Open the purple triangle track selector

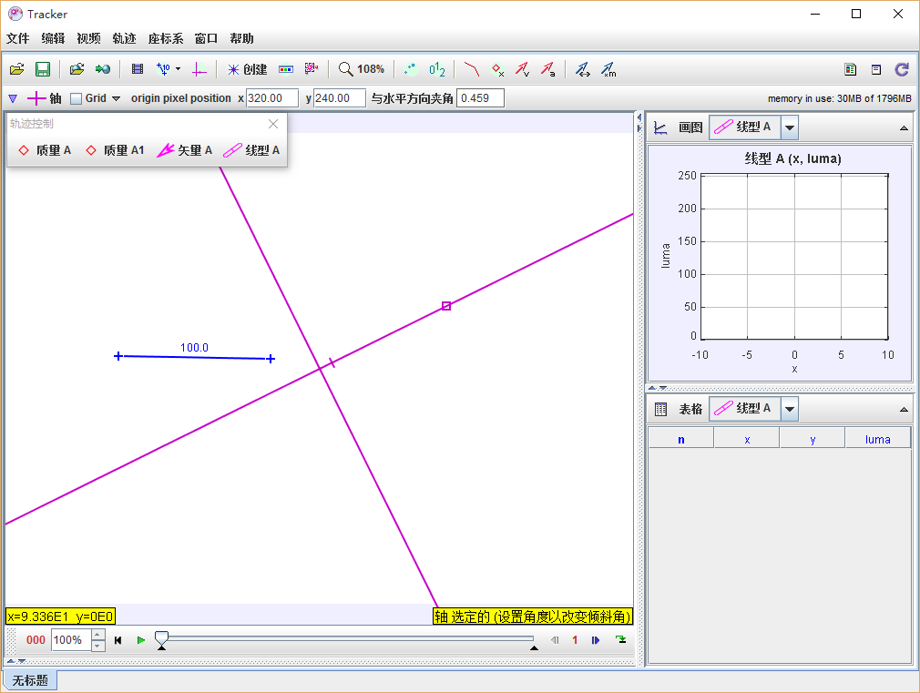coord(13,98)
